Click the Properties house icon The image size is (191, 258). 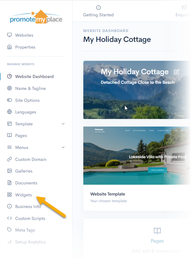coord(10,47)
